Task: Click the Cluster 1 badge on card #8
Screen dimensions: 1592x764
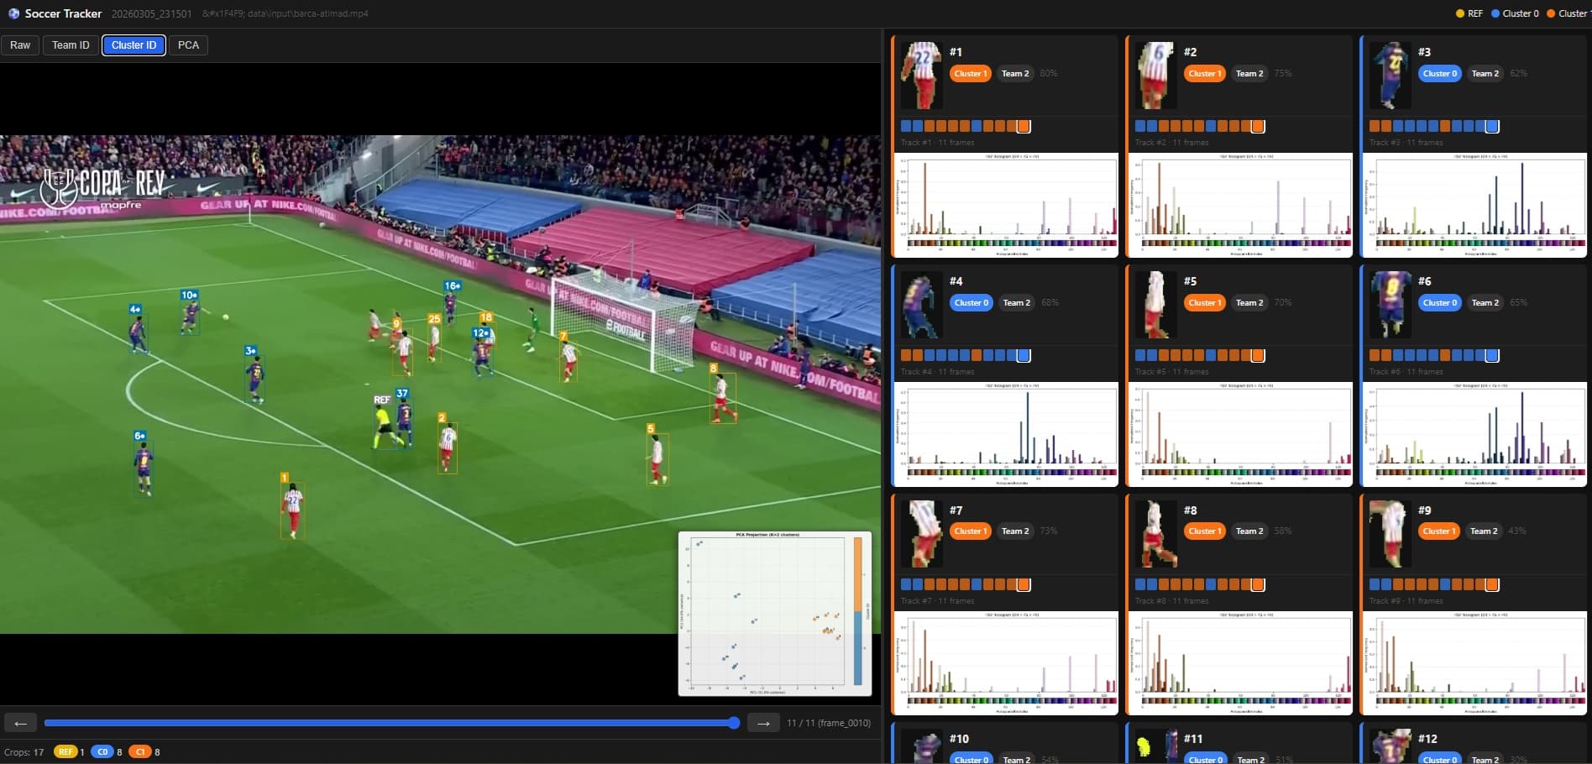Action: [x=1204, y=531]
